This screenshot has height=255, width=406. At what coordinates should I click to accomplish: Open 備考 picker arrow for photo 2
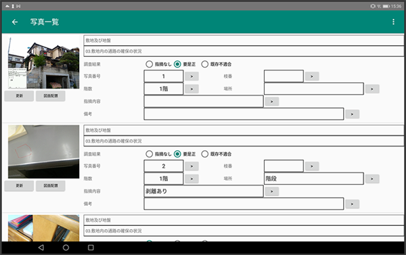pyautogui.click(x=352, y=204)
